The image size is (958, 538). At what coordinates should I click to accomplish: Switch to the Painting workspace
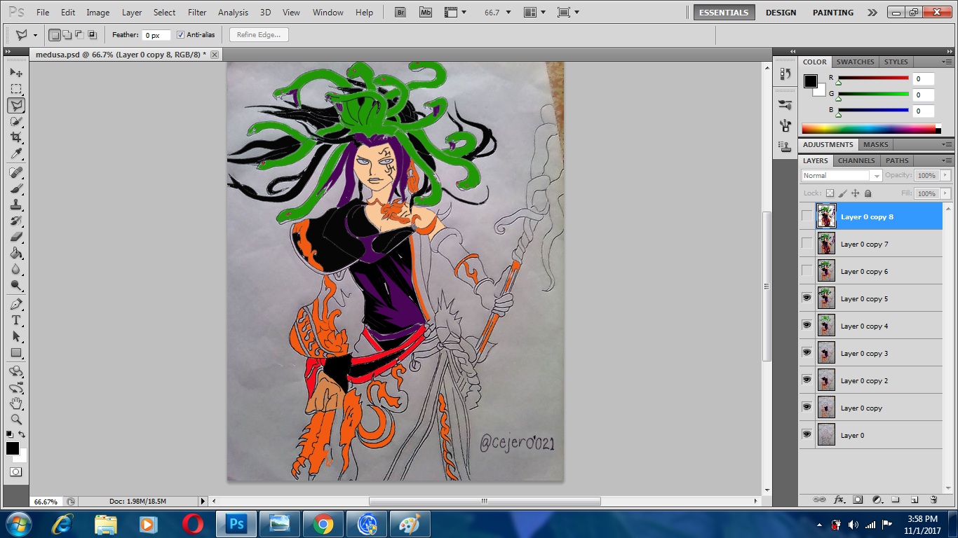[833, 13]
